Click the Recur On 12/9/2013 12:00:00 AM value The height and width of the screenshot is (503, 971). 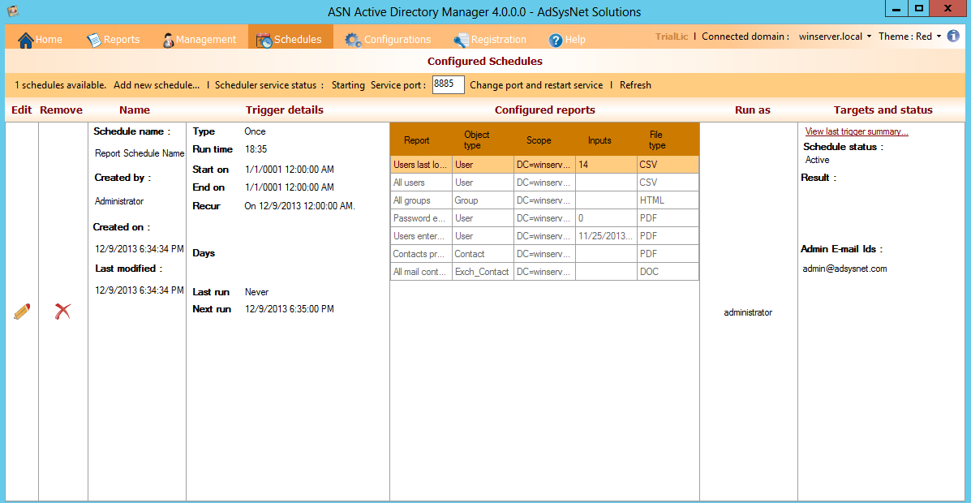coord(299,205)
